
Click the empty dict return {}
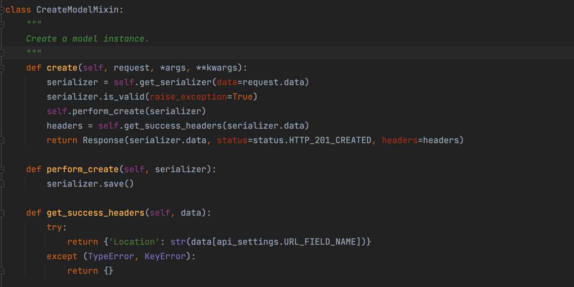[108, 271]
